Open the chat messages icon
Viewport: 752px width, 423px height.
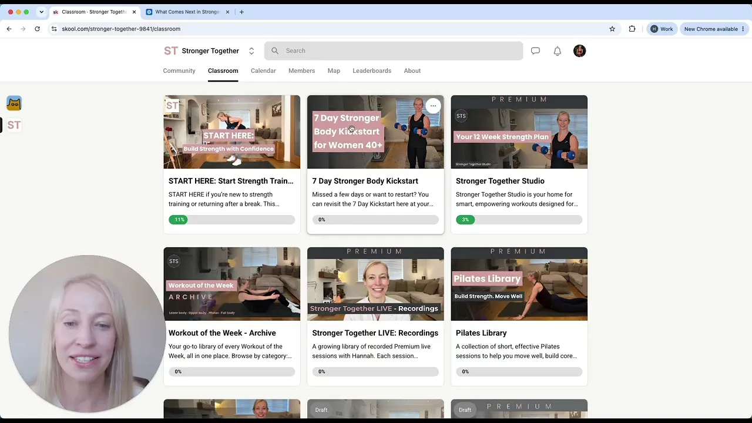tap(535, 51)
